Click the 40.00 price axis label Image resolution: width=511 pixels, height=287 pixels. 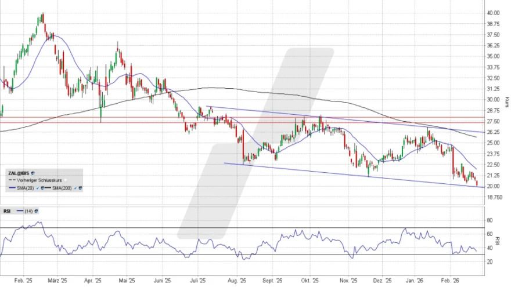[492, 13]
